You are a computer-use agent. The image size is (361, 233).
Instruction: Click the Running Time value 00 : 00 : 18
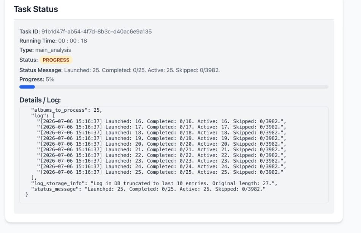[73, 41]
